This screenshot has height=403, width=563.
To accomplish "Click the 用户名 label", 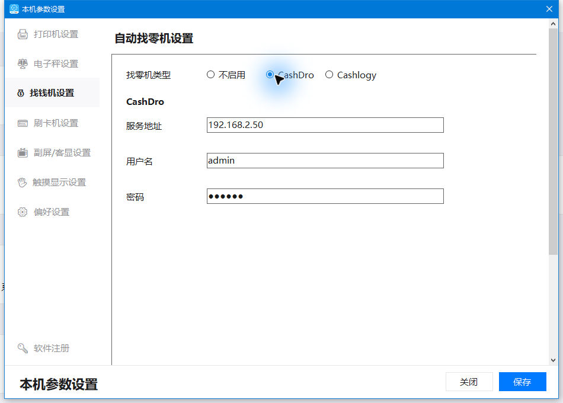I will click(139, 162).
